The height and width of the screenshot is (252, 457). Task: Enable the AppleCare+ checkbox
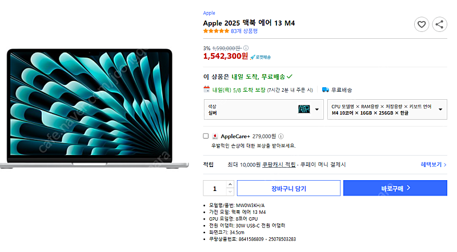206,136
